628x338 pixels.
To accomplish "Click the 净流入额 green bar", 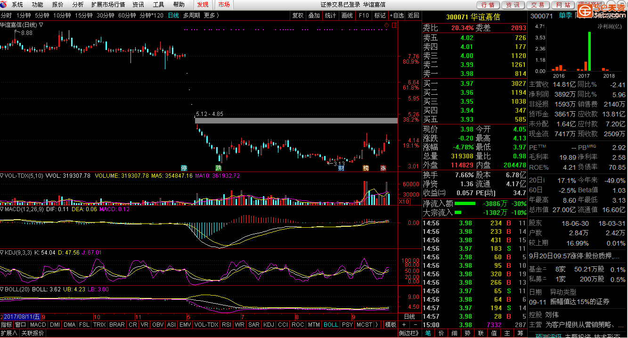I will tap(465, 204).
